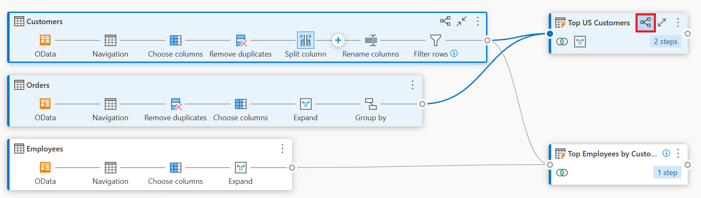The image size is (701, 198).
Task: Add a step after Split column
Action: coord(338,40)
